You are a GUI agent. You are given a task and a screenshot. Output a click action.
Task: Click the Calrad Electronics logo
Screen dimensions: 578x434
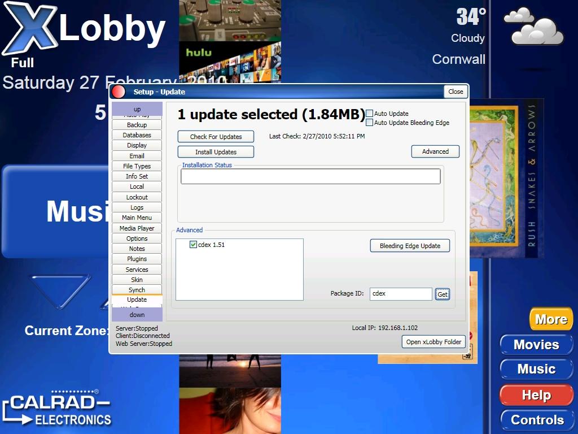pyautogui.click(x=57, y=408)
